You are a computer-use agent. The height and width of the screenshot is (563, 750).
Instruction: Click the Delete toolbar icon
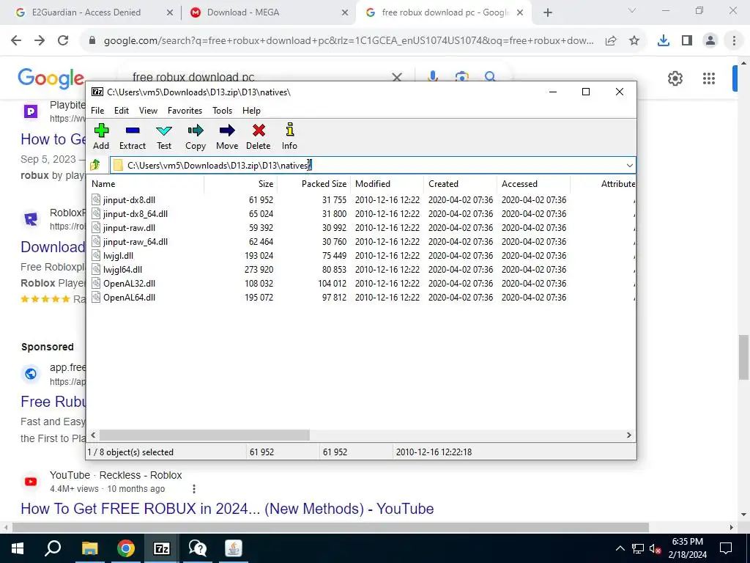coord(259,136)
